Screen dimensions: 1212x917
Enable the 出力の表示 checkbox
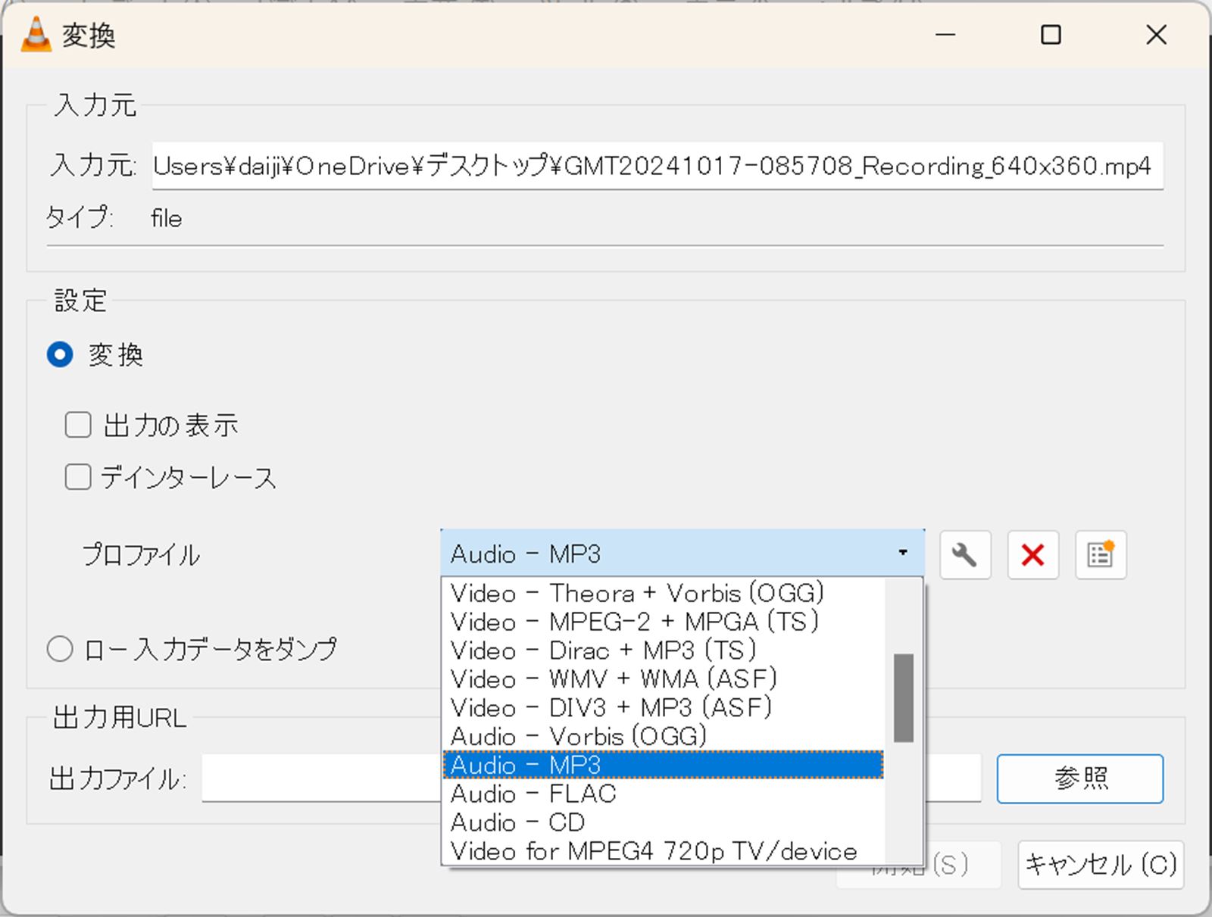click(x=78, y=425)
